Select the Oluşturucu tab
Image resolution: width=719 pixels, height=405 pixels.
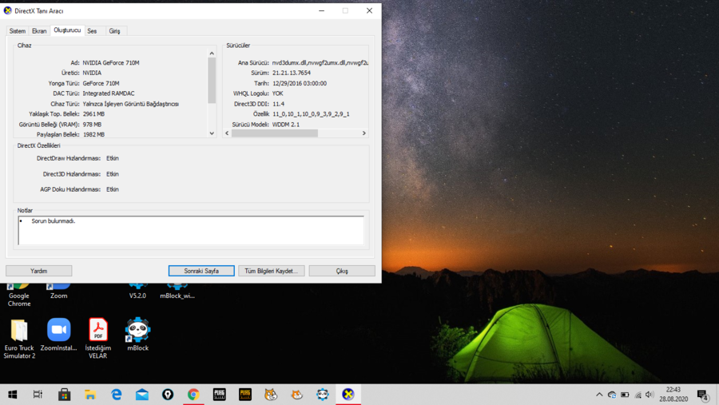[x=67, y=30]
